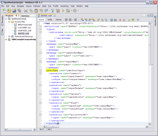
Task: Open the Refactor menu
Action: point(37,6)
